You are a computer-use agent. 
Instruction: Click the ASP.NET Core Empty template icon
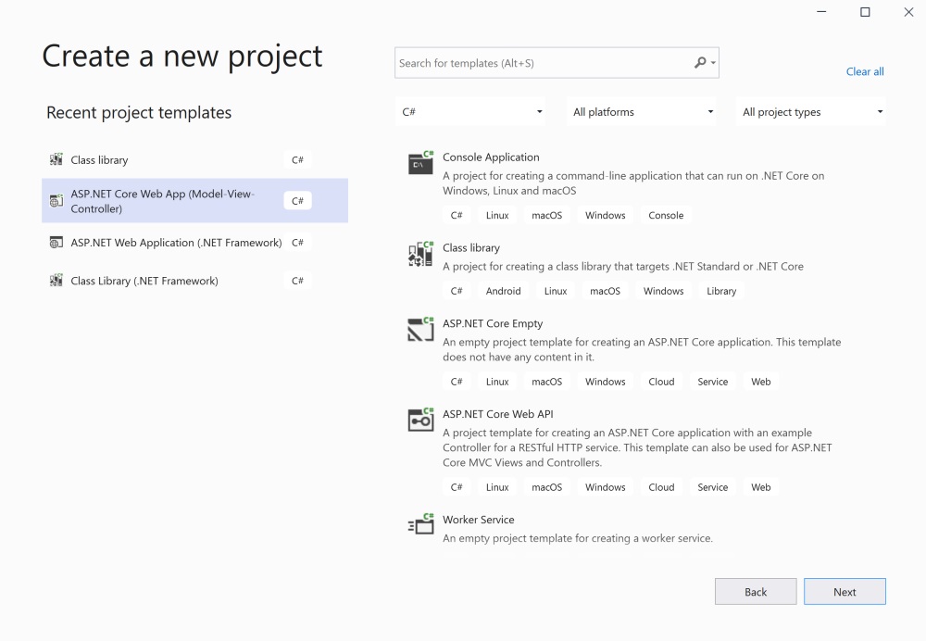click(x=420, y=329)
